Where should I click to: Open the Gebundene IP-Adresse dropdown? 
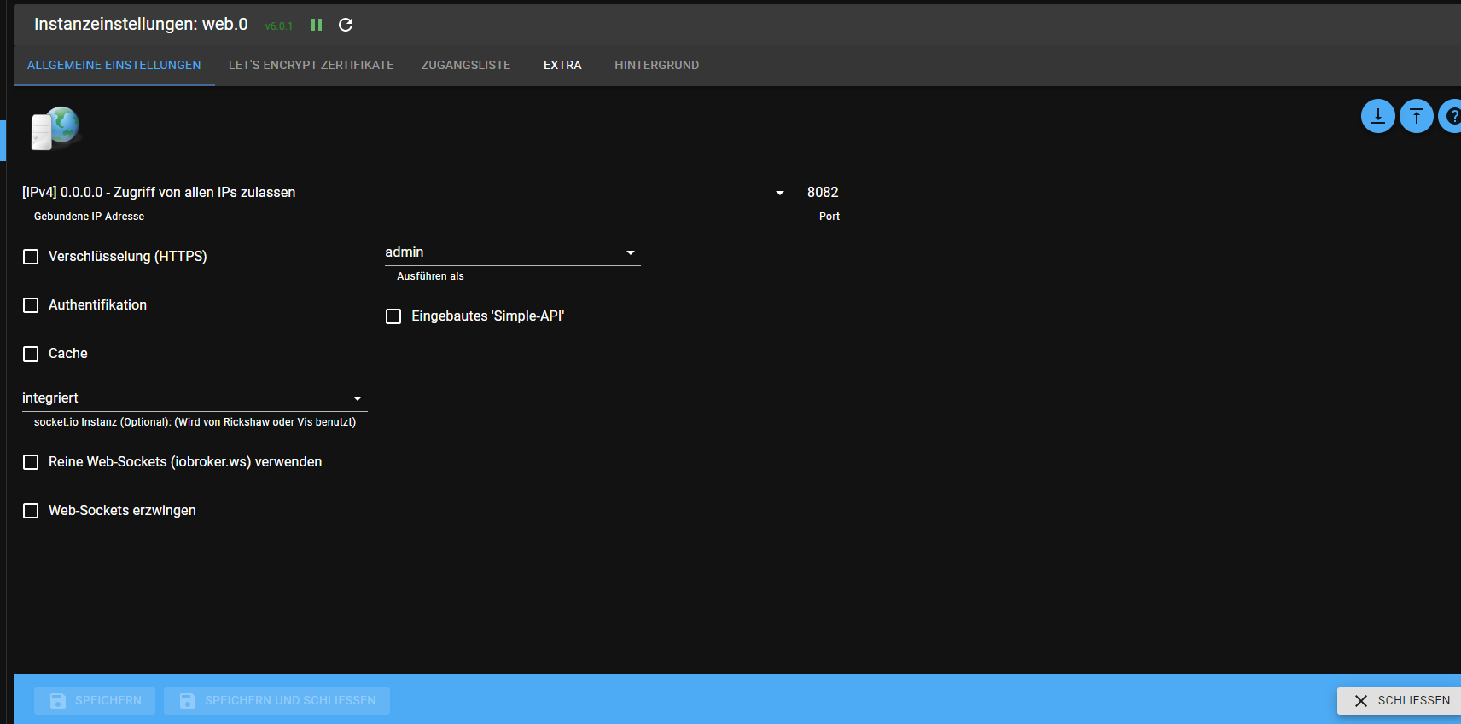click(x=405, y=193)
